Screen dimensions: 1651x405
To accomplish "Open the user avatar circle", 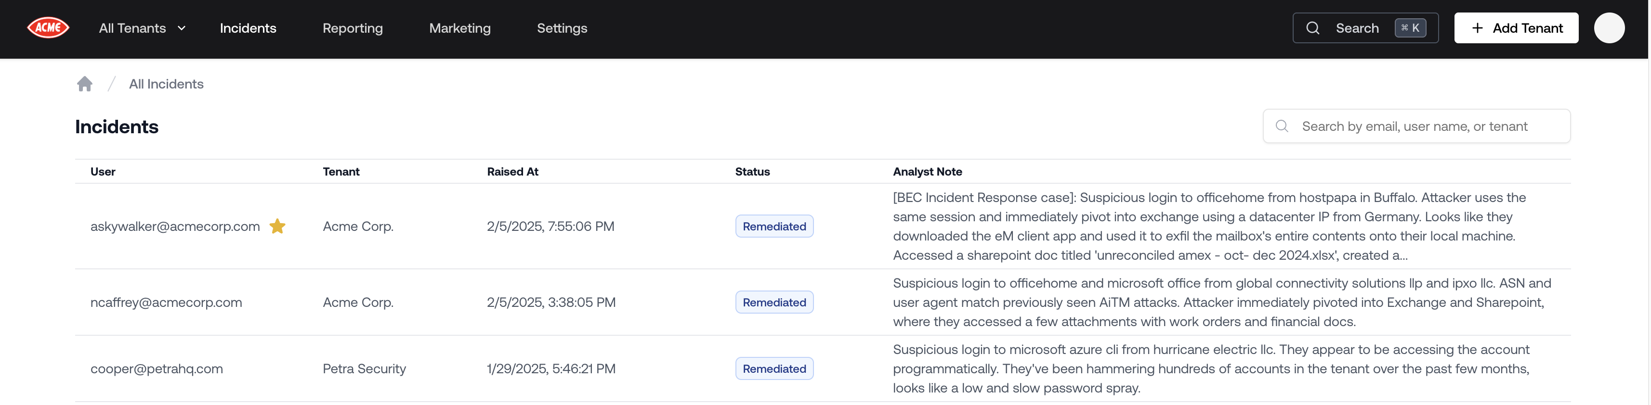I will click(x=1609, y=28).
